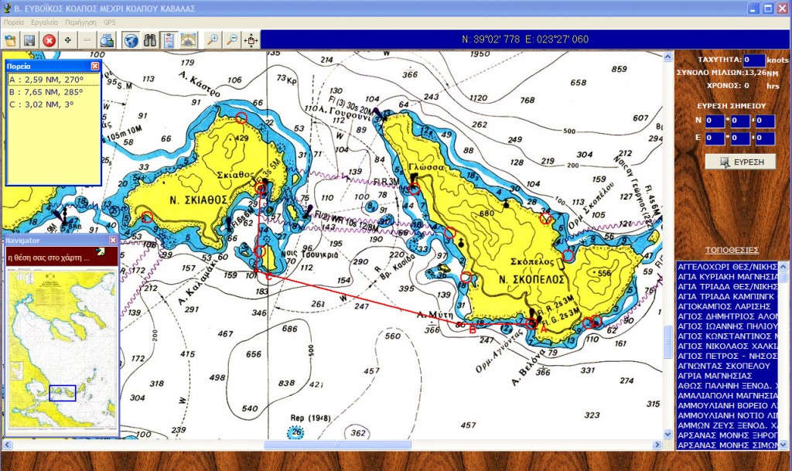Select route leg 'C : 3,02 NM, 3°'
The image size is (792, 471).
tap(53, 104)
